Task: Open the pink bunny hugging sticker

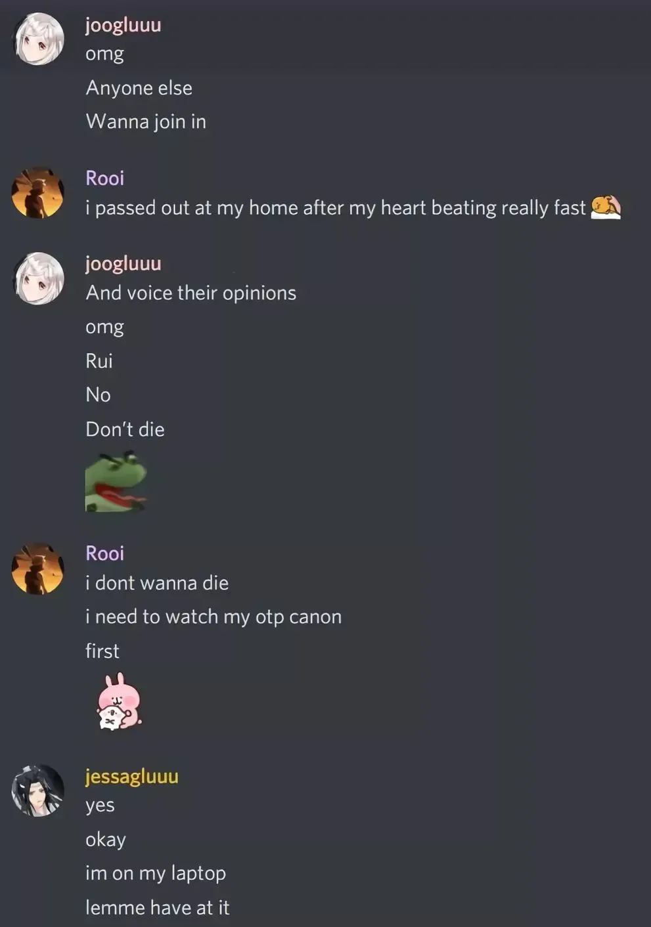Action: 120,701
